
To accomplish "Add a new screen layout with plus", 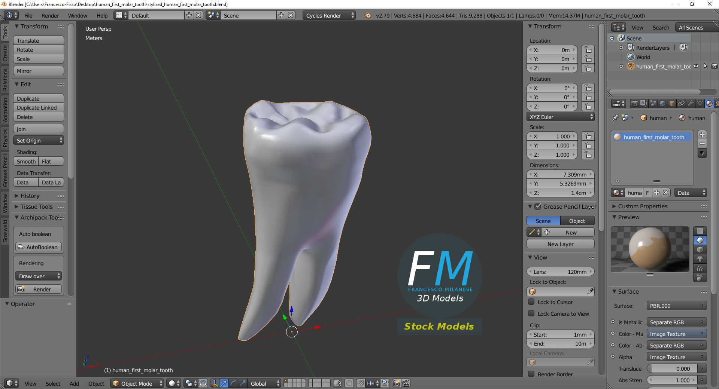I will pyautogui.click(x=189, y=15).
